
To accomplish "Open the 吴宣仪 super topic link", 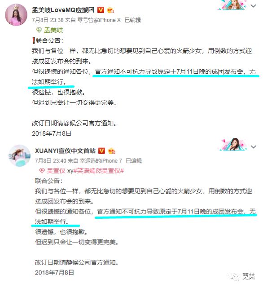I will pyautogui.click(x=56, y=171).
